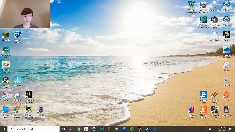Screen dimensions: 235x132
Task: Open the blank document file on the desktop
Action: point(215,36)
